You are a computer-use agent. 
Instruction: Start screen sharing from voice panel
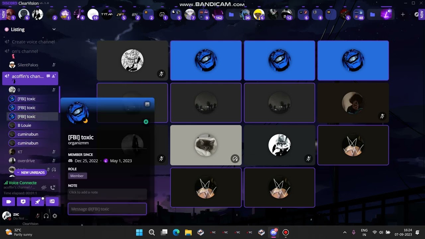tap(23, 201)
